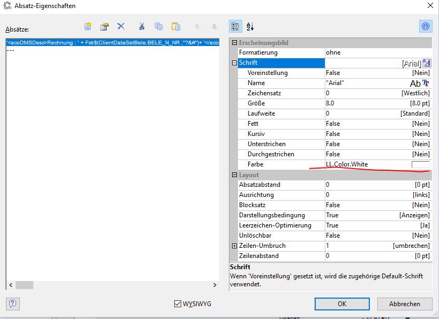Expand the Zeilen-Umbruch property
Viewport: 439px width, 319px height.
[234, 246]
